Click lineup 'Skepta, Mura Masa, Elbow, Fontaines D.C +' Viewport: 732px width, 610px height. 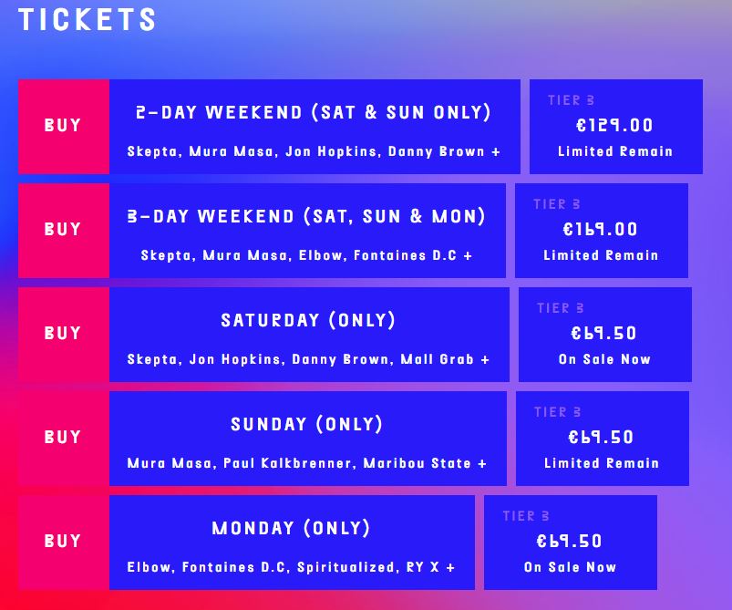click(x=306, y=255)
